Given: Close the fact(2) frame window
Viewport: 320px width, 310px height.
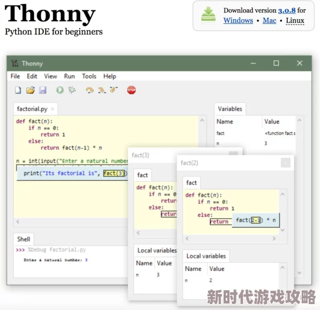Looking at the screenshot, I should (x=286, y=163).
